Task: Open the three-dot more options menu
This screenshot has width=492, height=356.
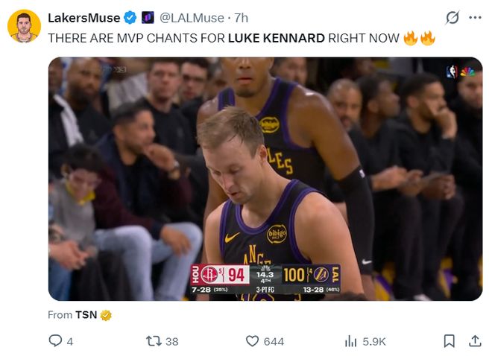Action: click(x=475, y=17)
